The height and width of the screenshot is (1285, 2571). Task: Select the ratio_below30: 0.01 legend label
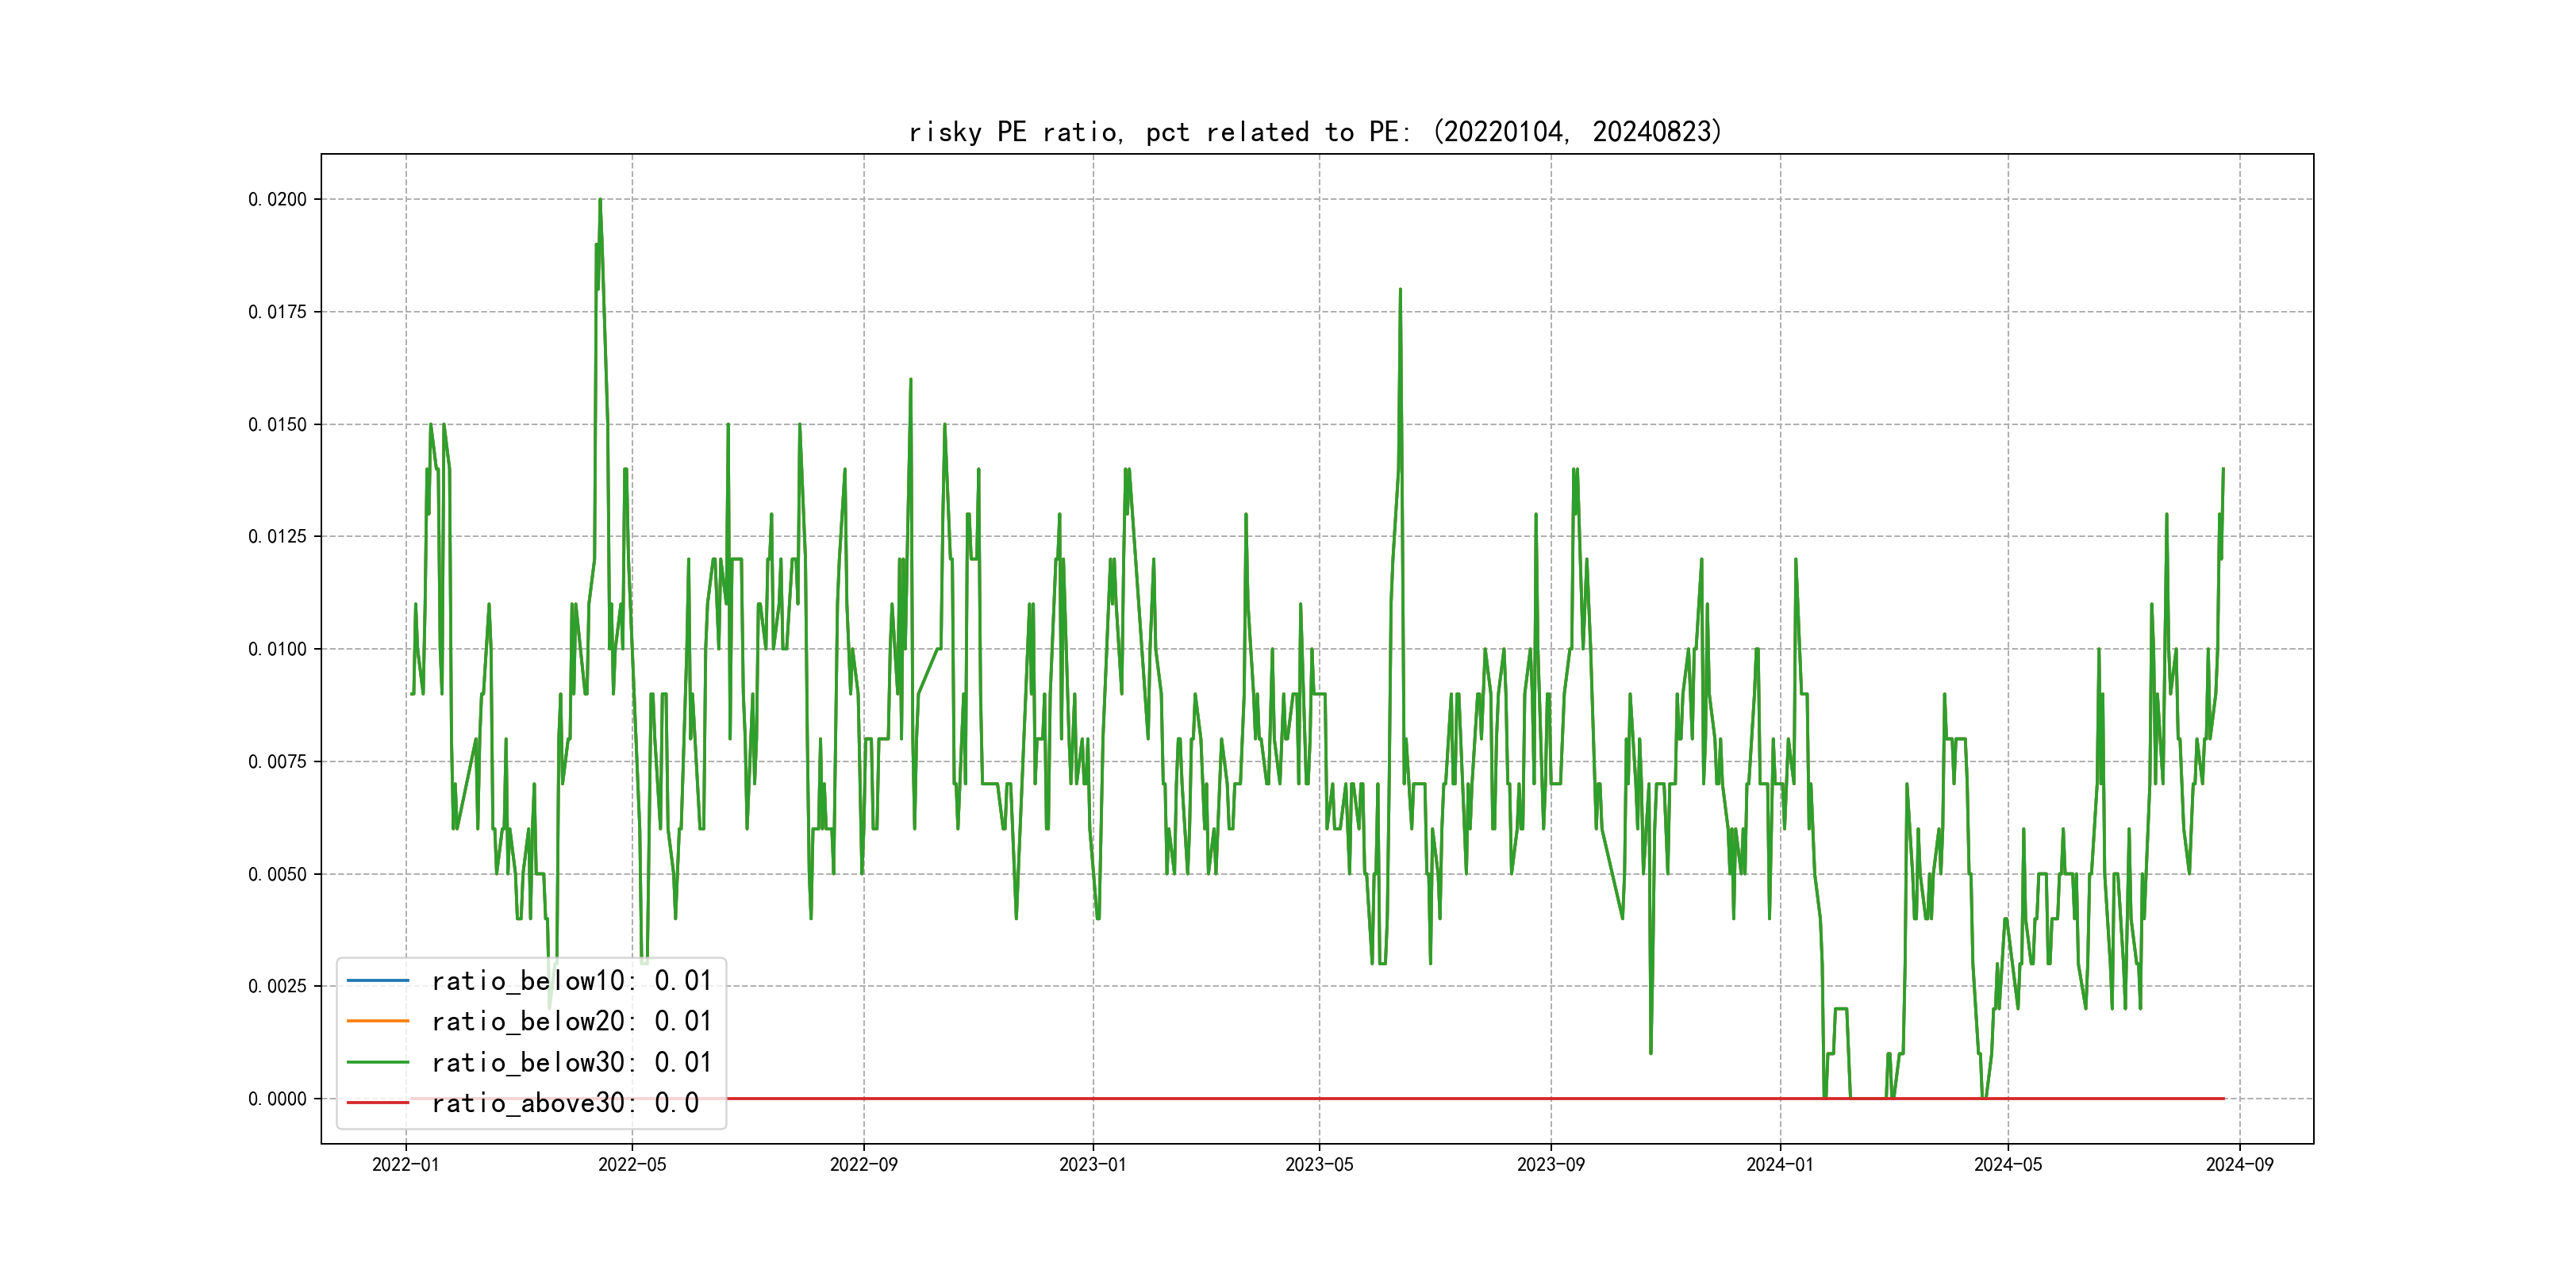571,1063
